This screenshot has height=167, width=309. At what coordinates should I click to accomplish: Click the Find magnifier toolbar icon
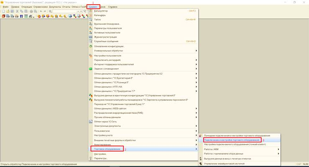point(50,11)
